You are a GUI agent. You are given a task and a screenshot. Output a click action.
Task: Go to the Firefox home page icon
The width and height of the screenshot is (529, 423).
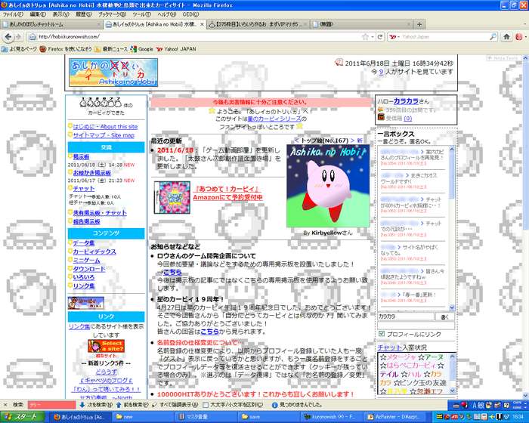coord(506,37)
